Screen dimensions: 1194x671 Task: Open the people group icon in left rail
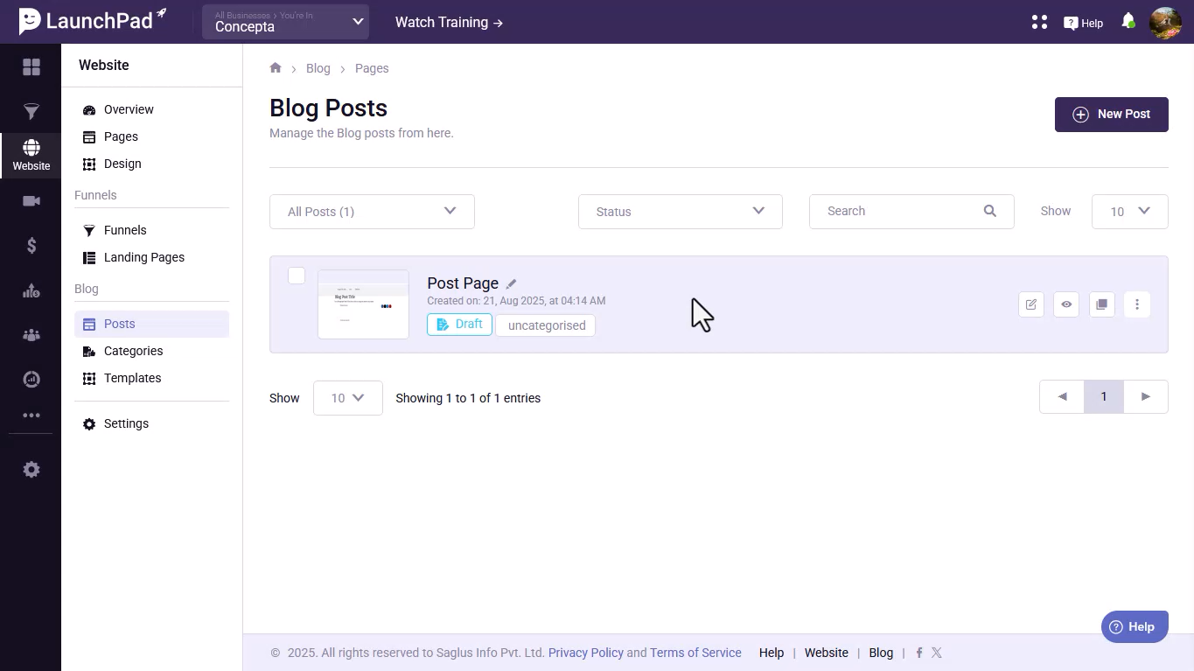31,335
